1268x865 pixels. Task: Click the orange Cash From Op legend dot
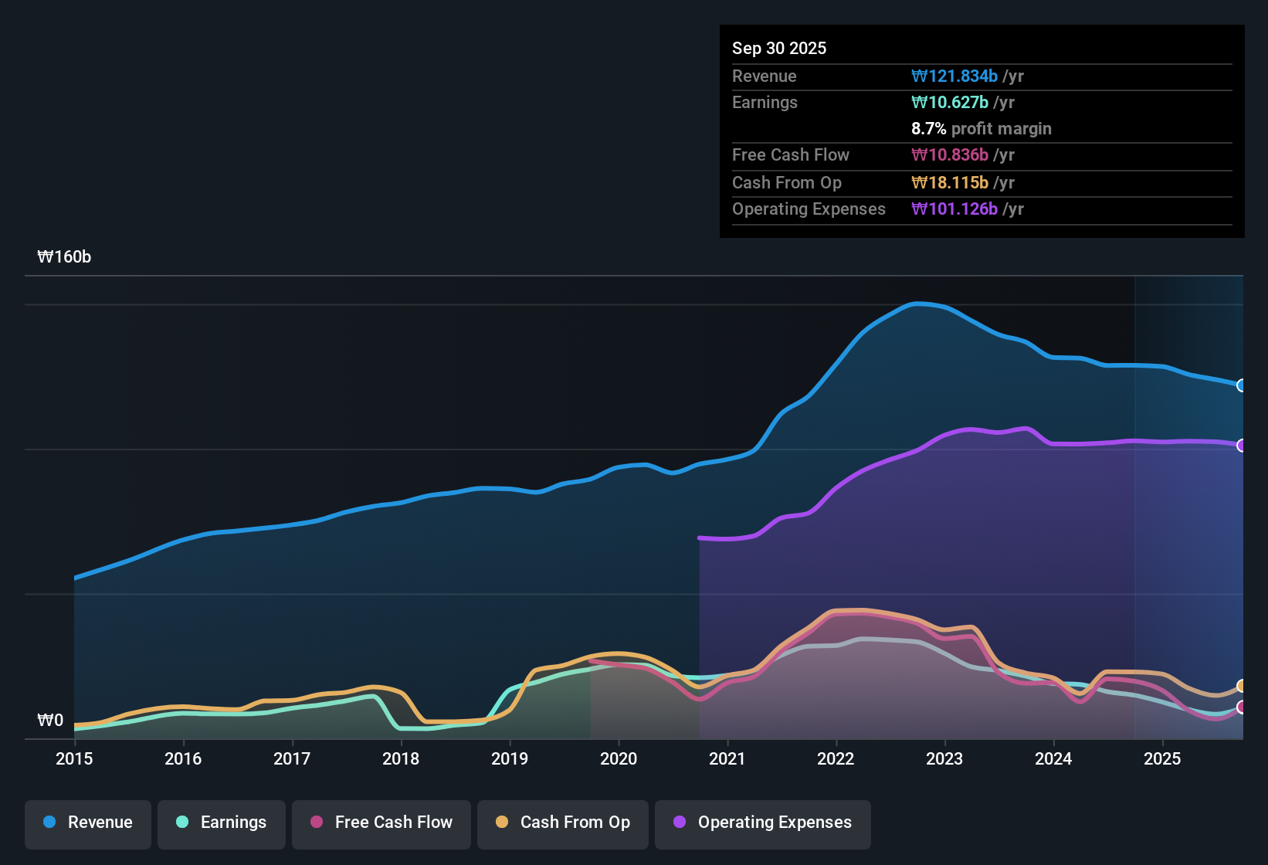click(502, 823)
